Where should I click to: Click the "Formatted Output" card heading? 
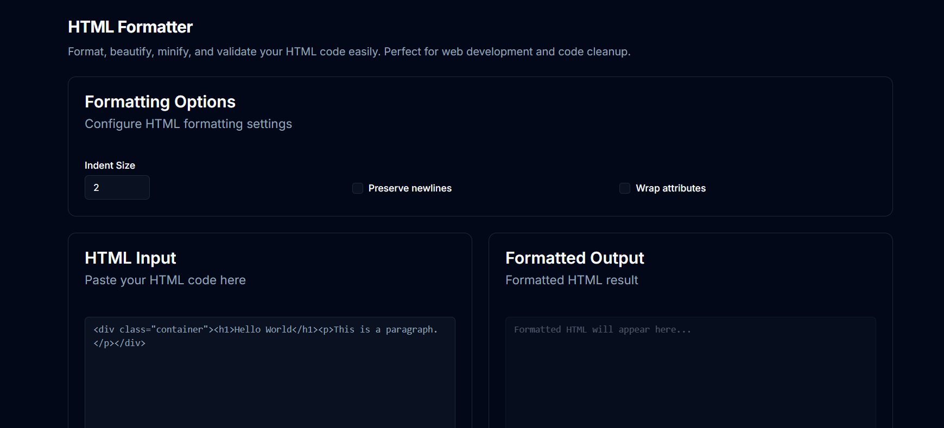tap(574, 258)
